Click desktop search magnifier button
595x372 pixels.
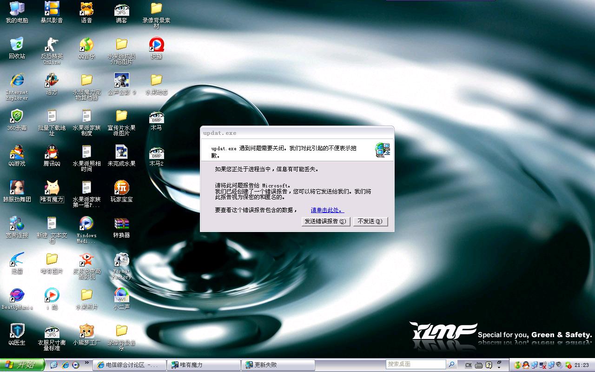tap(451, 365)
